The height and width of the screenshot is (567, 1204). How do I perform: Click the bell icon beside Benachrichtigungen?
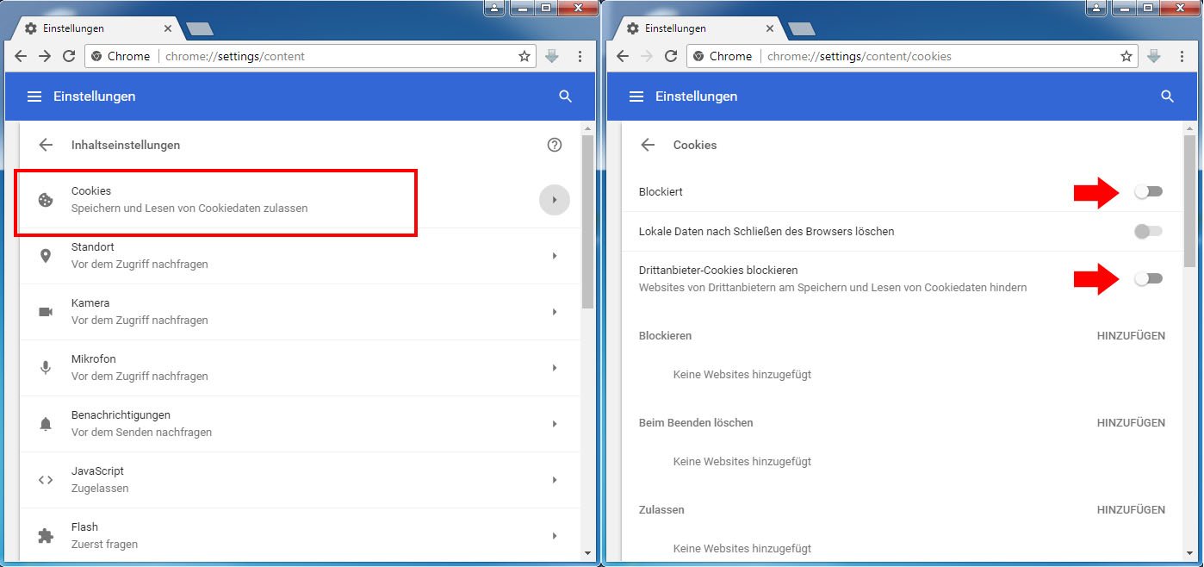46,424
